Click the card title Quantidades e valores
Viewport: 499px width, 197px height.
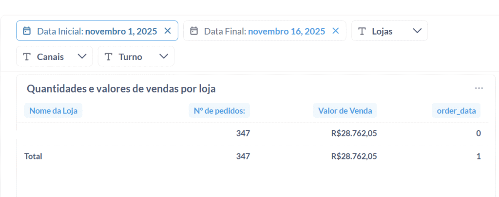(x=121, y=89)
